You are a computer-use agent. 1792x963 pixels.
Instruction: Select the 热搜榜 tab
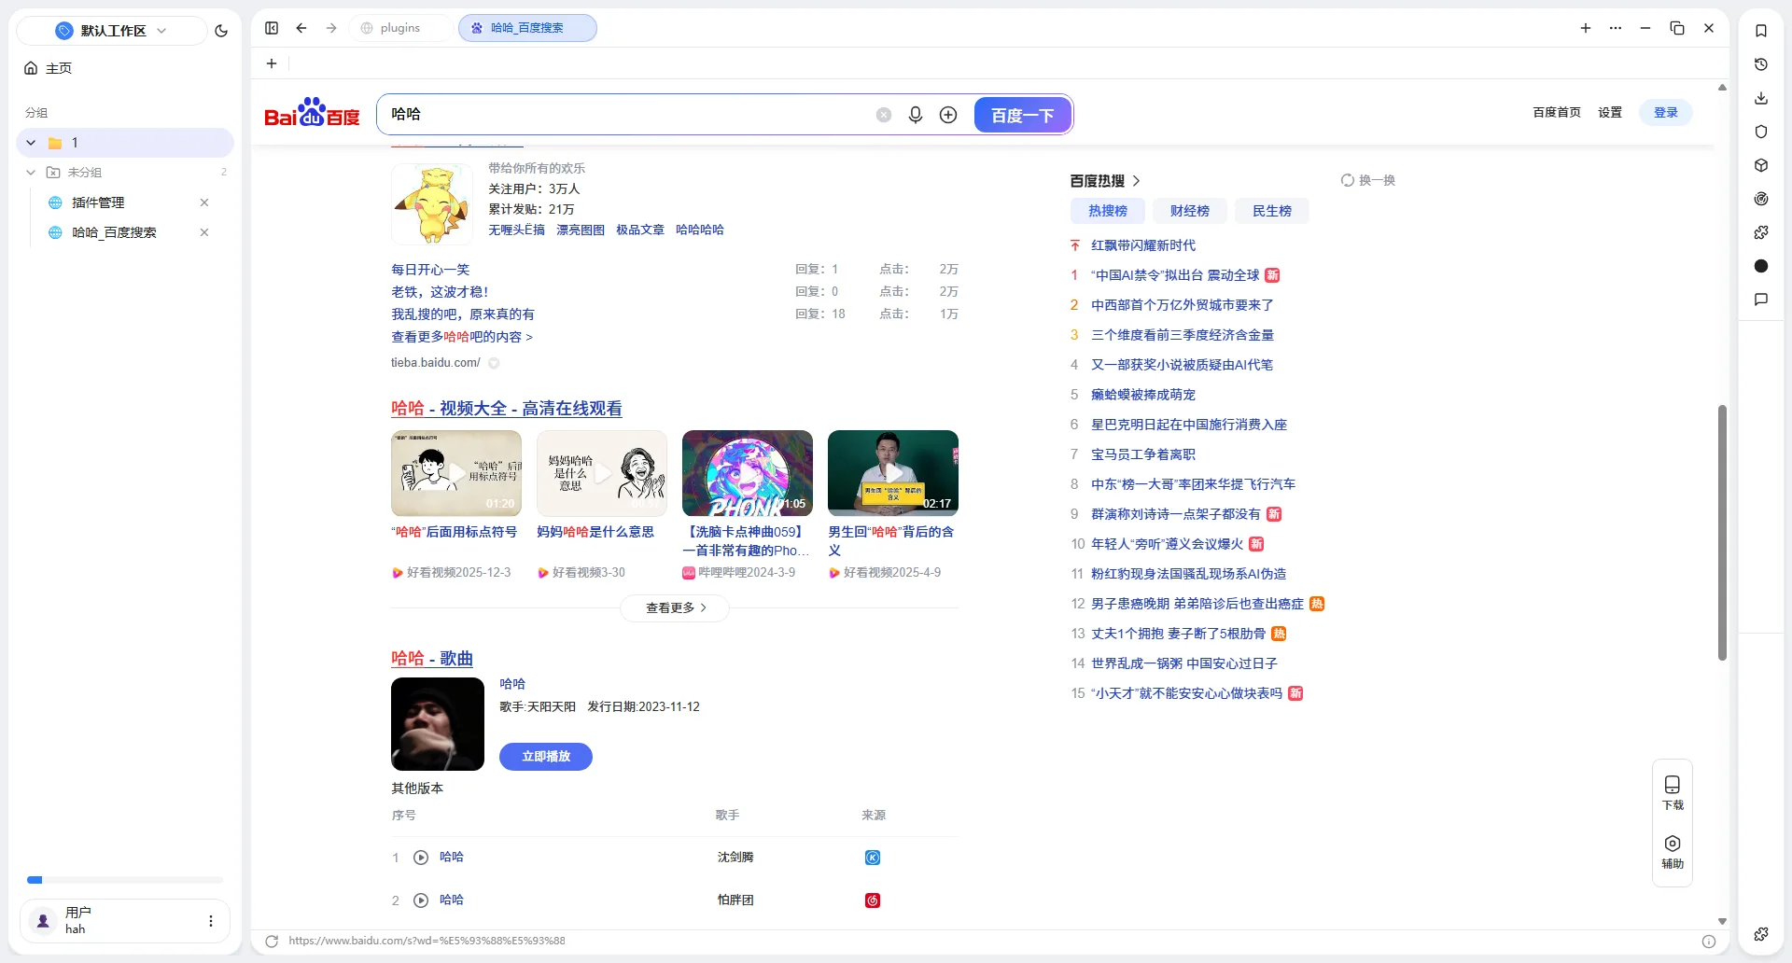tap(1108, 211)
